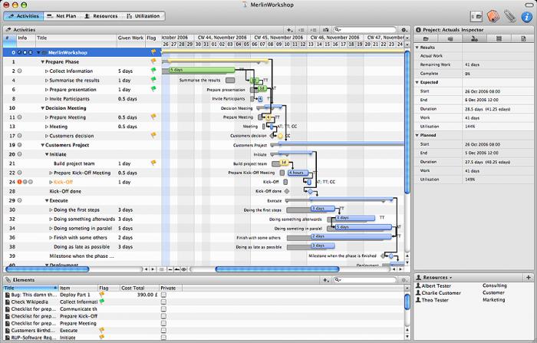This screenshot has height=343, width=537.
Task: Click the zoom-out timeline icon below the Gantt
Action: [x=170, y=269]
